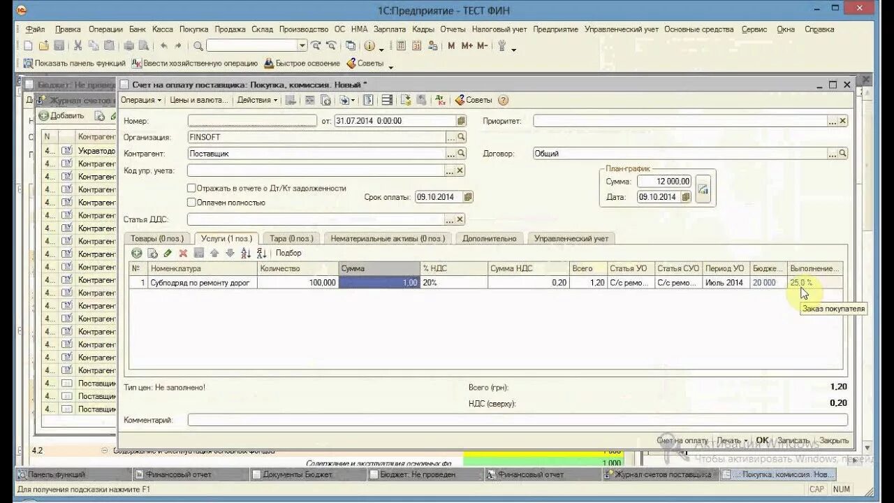The height and width of the screenshot is (503, 894).
Task: Click the Закрыть button
Action: click(834, 441)
